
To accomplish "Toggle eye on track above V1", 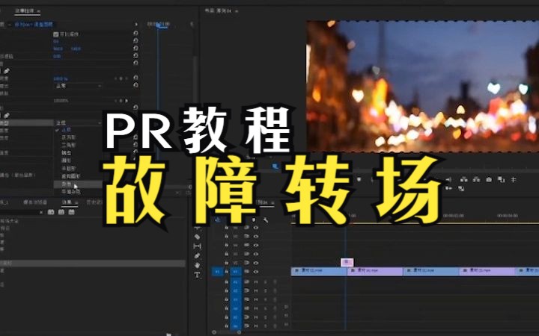I will tap(256, 263).
